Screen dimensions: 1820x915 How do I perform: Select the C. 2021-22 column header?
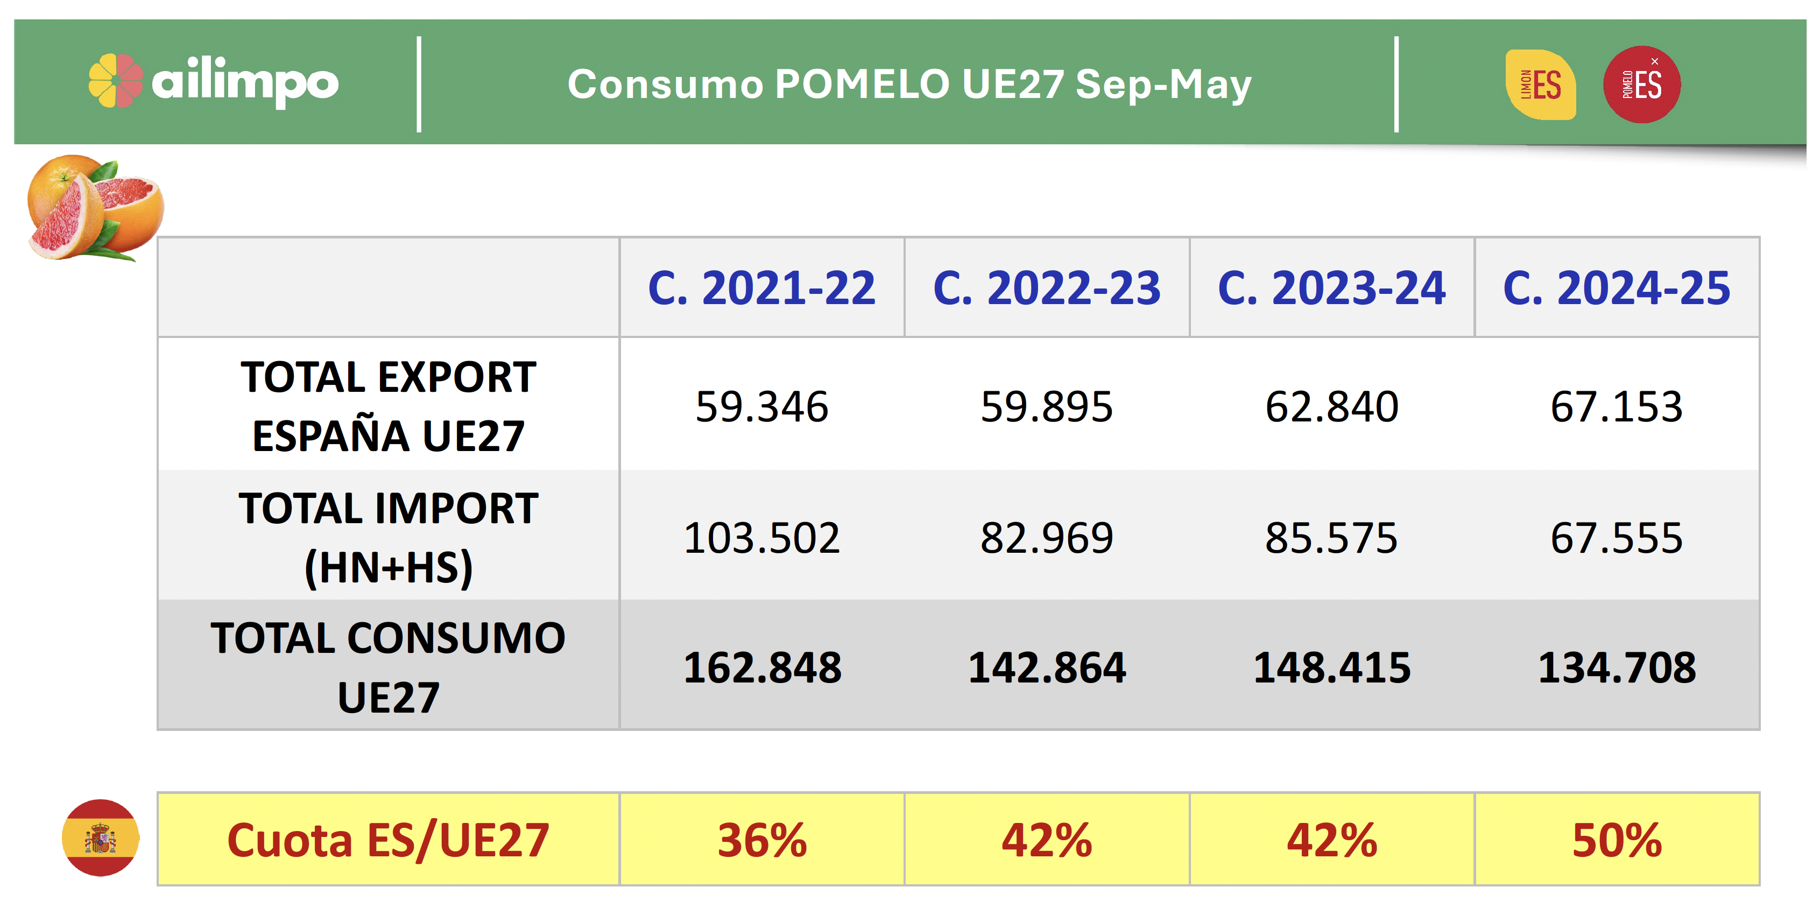point(761,288)
